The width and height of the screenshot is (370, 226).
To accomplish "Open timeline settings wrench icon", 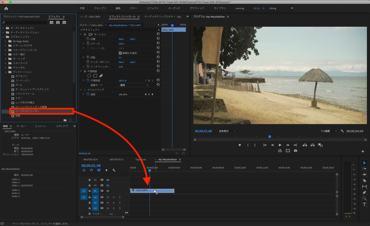I will (x=114, y=170).
